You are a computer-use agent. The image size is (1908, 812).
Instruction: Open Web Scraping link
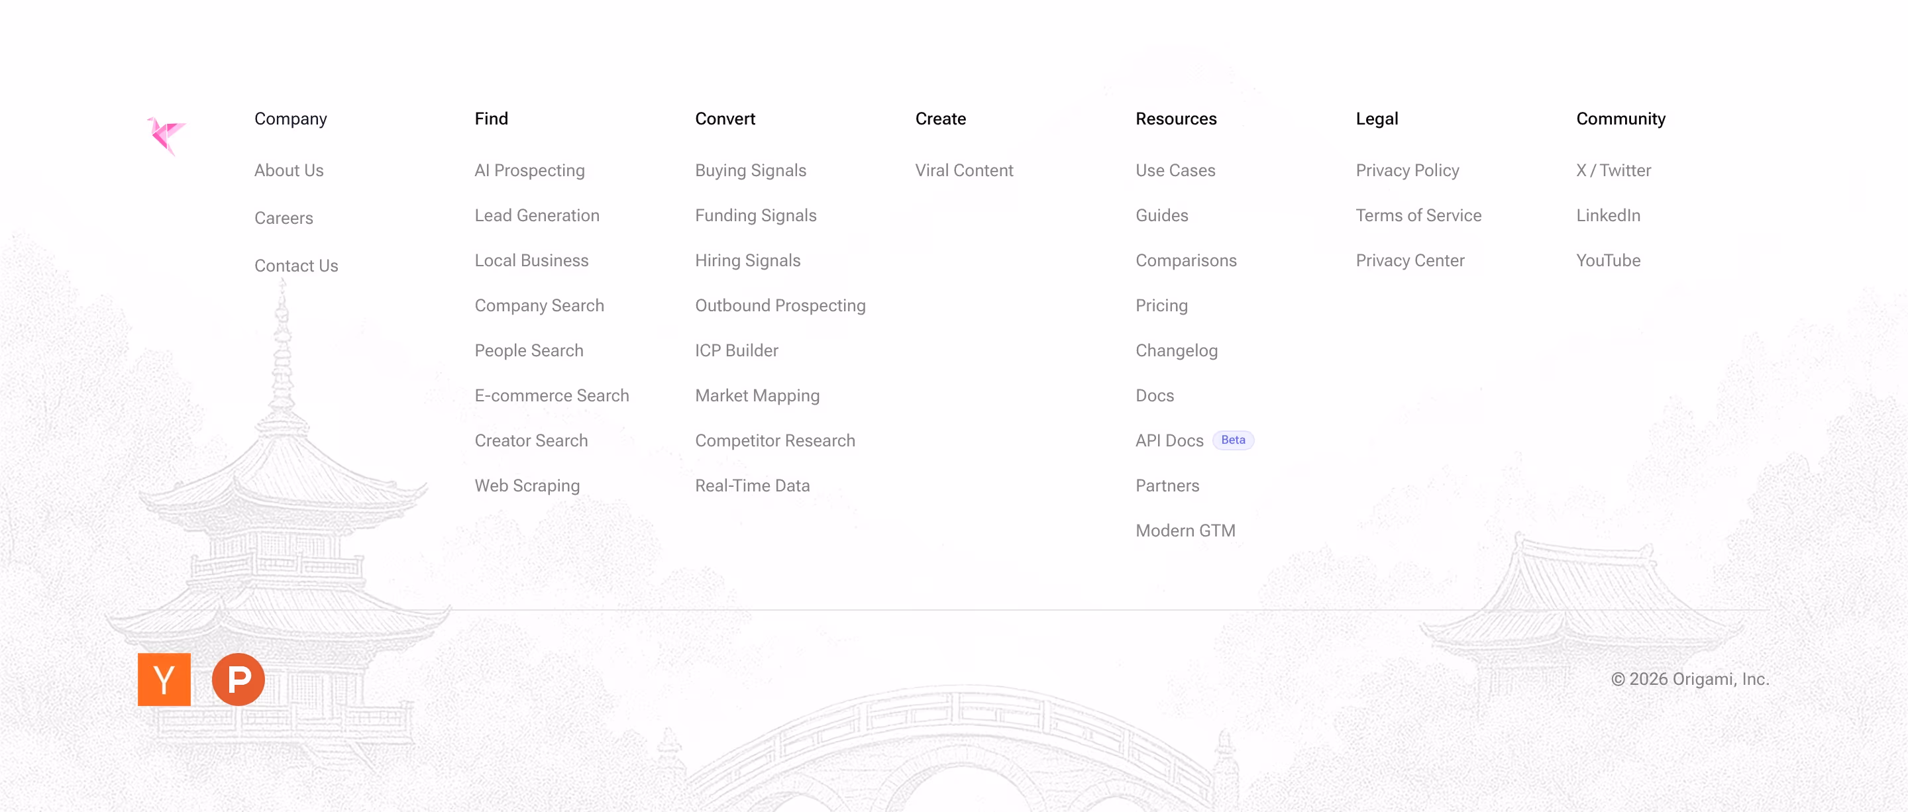[x=527, y=485]
